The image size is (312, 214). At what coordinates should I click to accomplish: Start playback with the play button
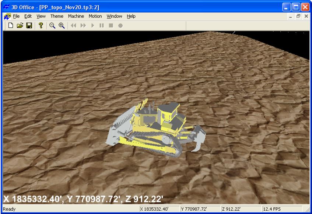(x=92, y=25)
